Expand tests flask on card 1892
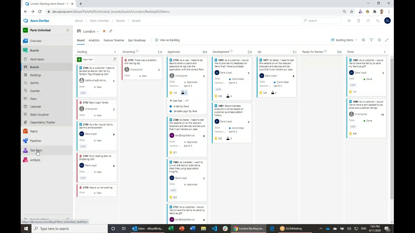This screenshot has width=415, height=233. (x=229, y=96)
